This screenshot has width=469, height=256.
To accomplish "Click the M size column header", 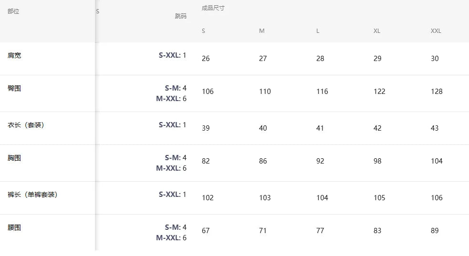I will click(261, 31).
